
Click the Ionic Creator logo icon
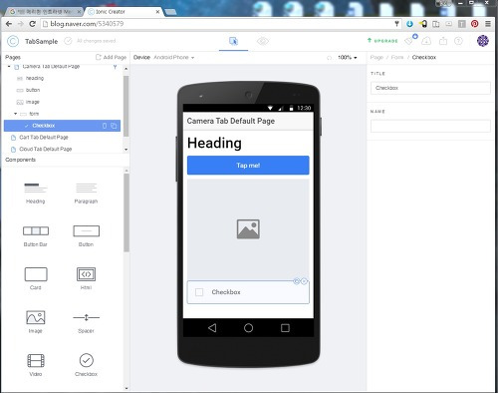pos(13,41)
